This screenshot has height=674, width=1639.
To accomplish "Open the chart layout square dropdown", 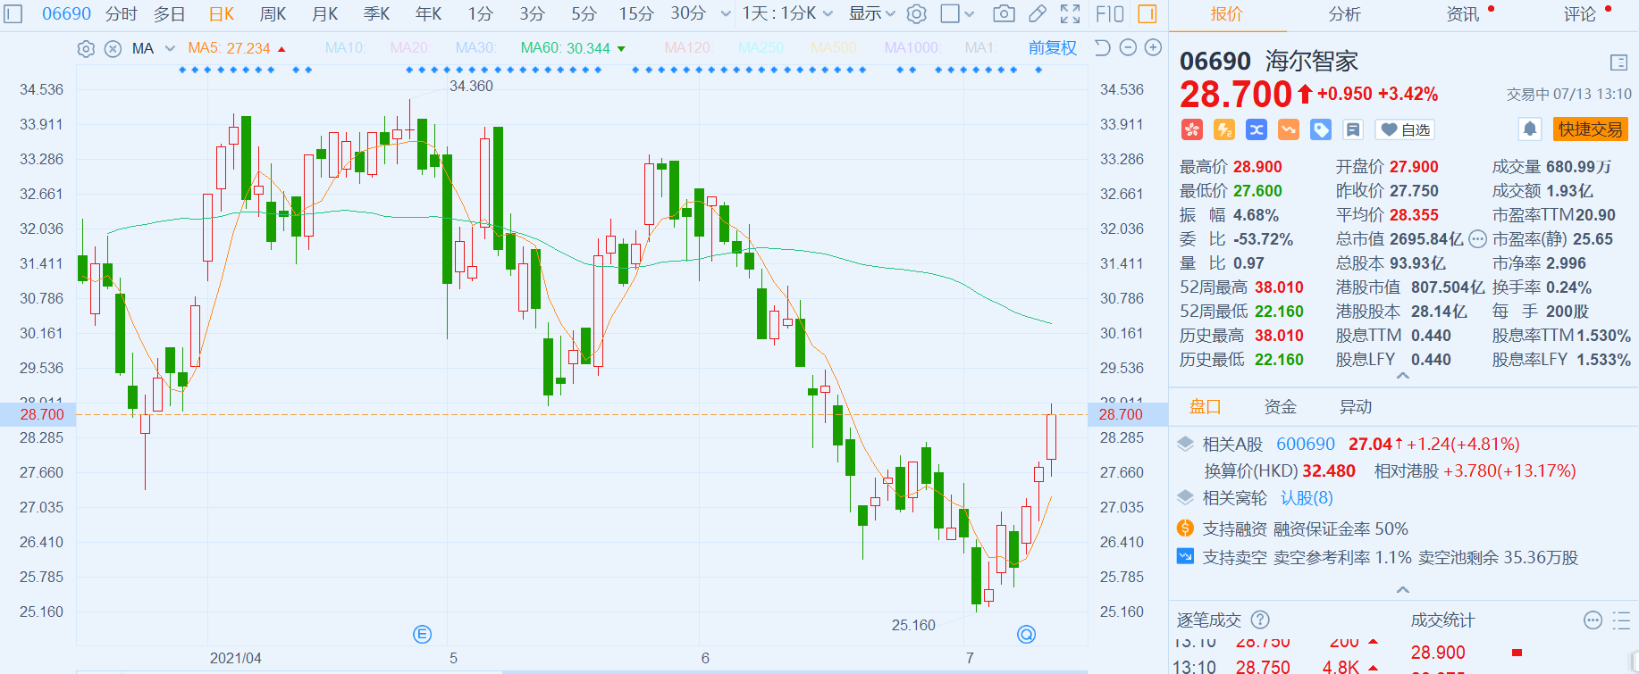I will coord(957,13).
